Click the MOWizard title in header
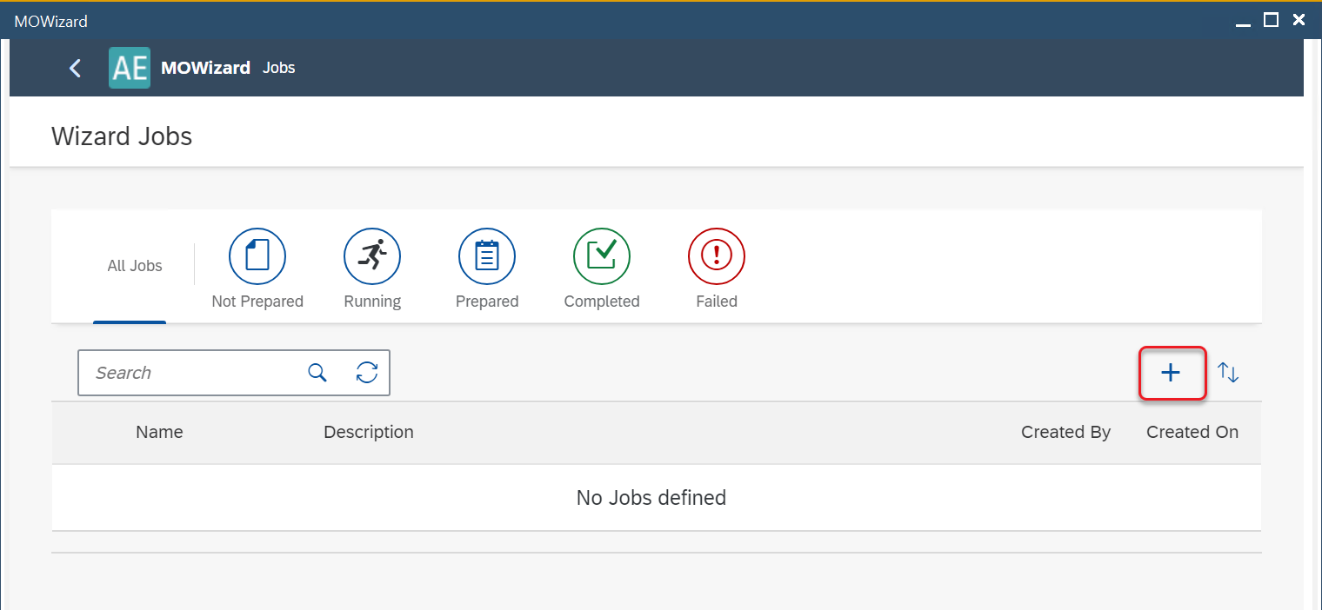 tap(205, 68)
